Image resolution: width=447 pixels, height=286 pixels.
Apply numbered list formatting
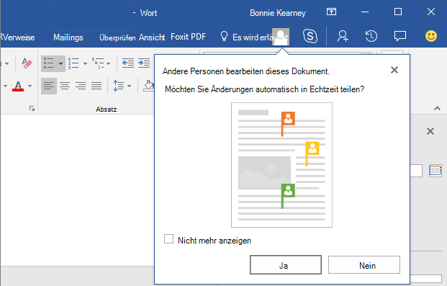73,63
